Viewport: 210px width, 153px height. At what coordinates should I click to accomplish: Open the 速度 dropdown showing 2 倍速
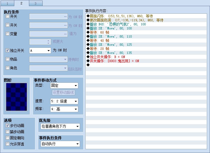(64, 101)
